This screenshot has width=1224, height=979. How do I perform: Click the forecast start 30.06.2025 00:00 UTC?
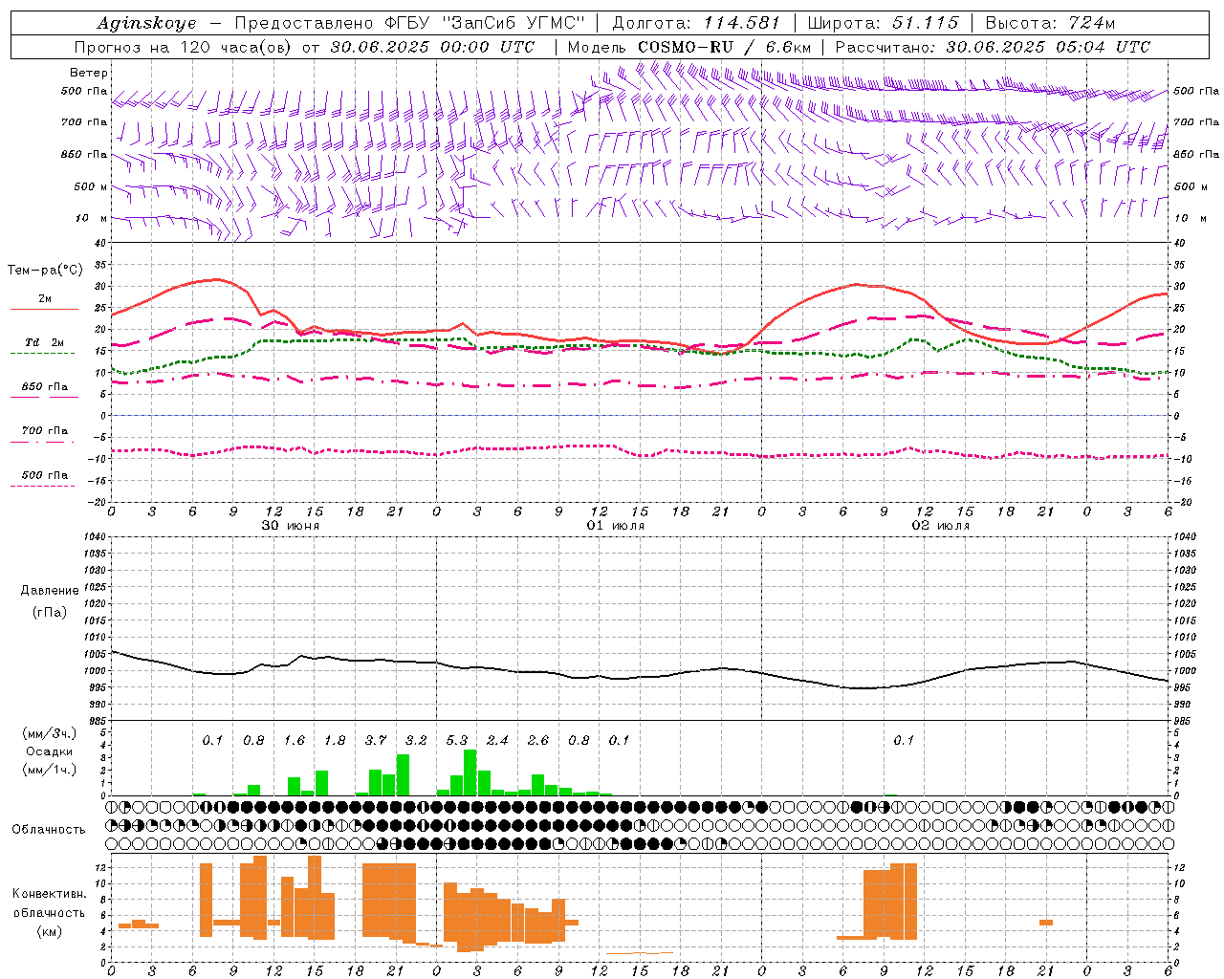click(x=433, y=47)
